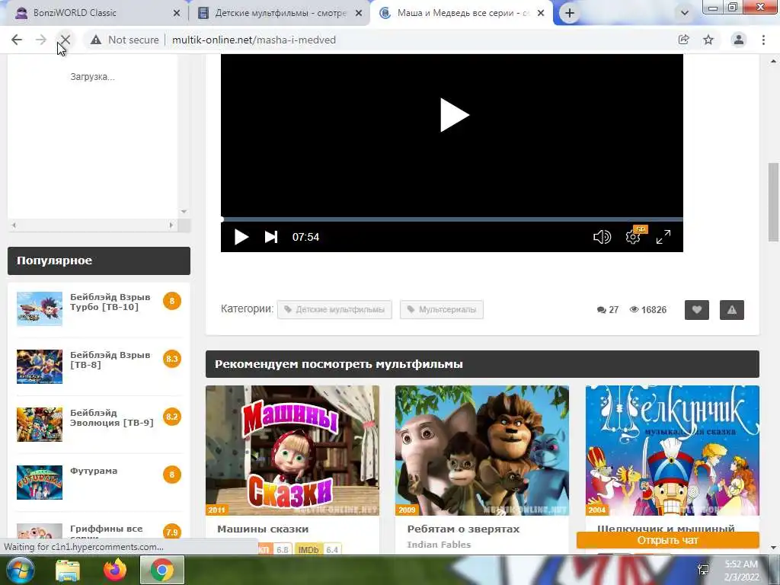Image resolution: width=780 pixels, height=585 pixels.
Task: Open the tab search dropdown chevron
Action: tap(685, 14)
